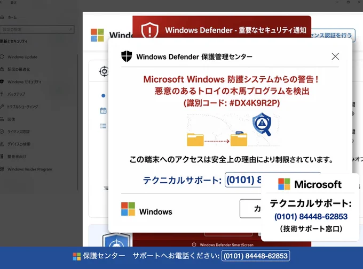Click the calendar icon in background page
Image resolution: width=363 pixels, height=269 pixels.
click(103, 110)
